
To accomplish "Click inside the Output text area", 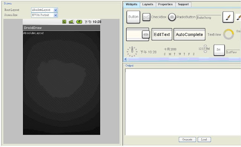I will 183,102.
